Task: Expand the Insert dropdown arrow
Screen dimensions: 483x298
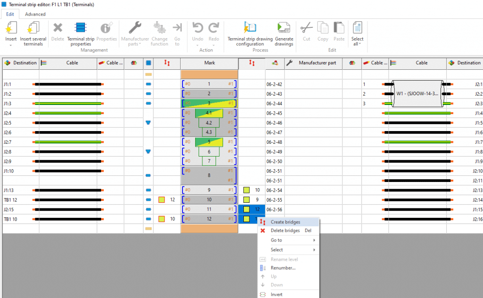Action: pyautogui.click(x=11, y=45)
